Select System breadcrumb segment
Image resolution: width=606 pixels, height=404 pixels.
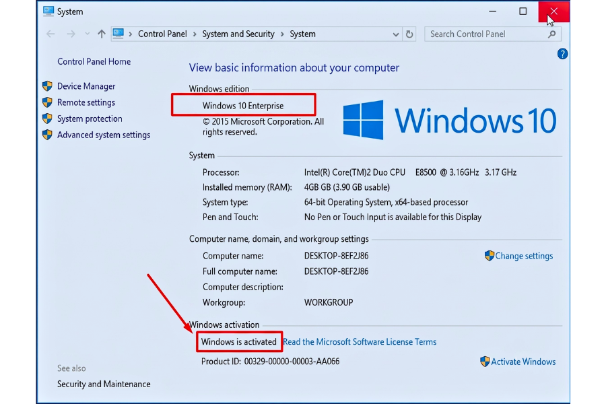point(302,34)
